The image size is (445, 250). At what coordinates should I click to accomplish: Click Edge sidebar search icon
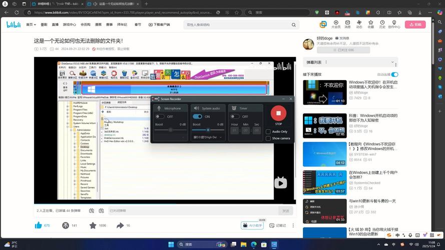coord(439,22)
